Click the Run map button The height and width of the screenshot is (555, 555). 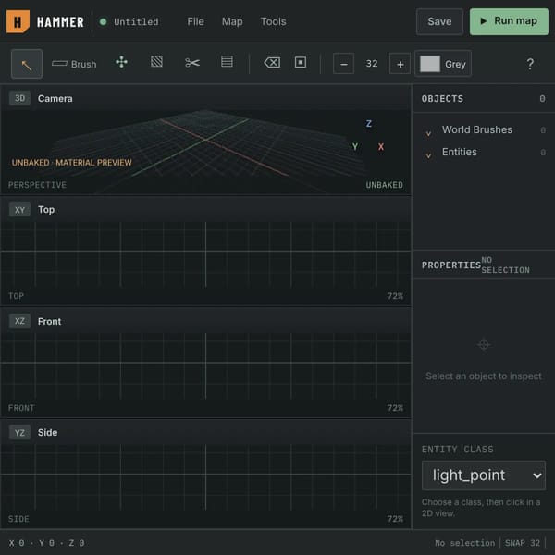pos(509,21)
